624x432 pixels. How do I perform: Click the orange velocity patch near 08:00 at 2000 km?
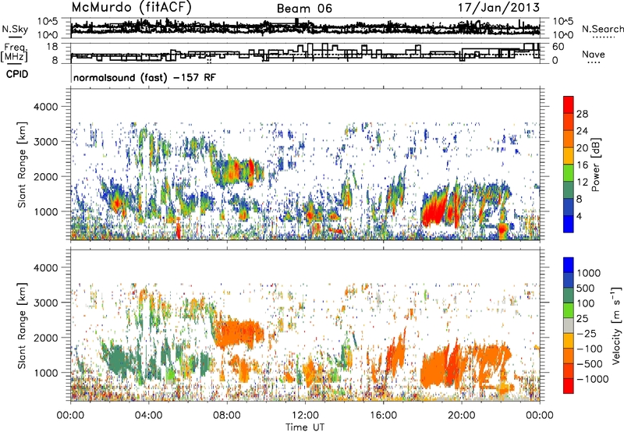(x=237, y=332)
